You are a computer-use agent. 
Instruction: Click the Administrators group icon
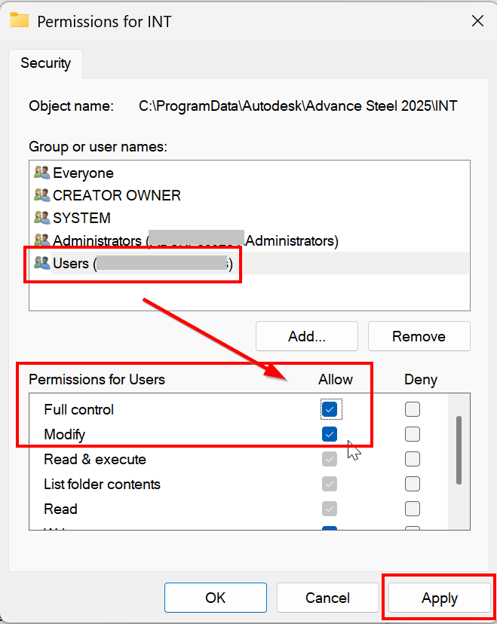(x=41, y=241)
